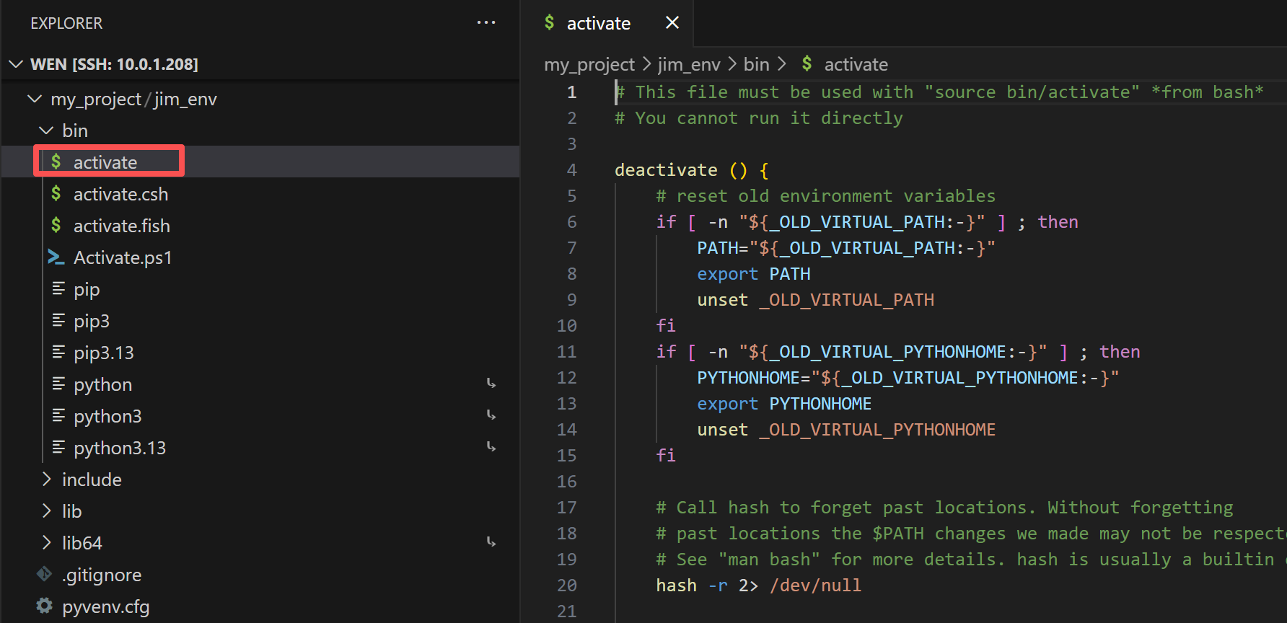Image resolution: width=1287 pixels, height=623 pixels.
Task: Click symlink arrow icon on lib64 row
Action: point(491,542)
